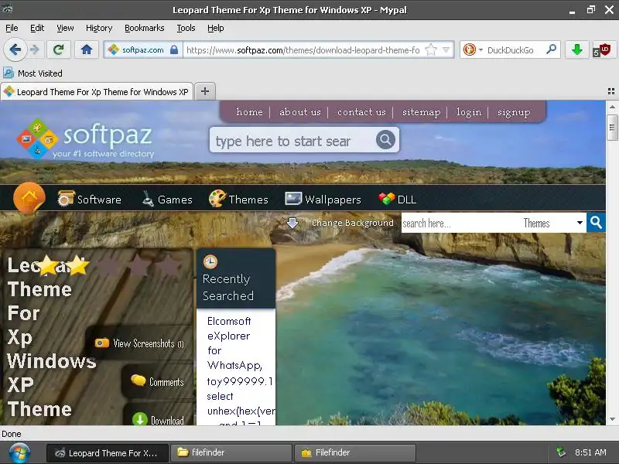
Task: Click the browser Back arrow button
Action: 15,49
